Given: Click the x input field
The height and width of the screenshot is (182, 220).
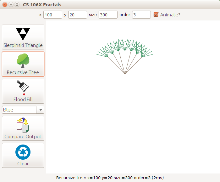Looking at the screenshot, I should pyautogui.click(x=53, y=14).
